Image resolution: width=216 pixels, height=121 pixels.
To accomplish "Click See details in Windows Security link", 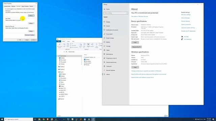I will 139,16.
